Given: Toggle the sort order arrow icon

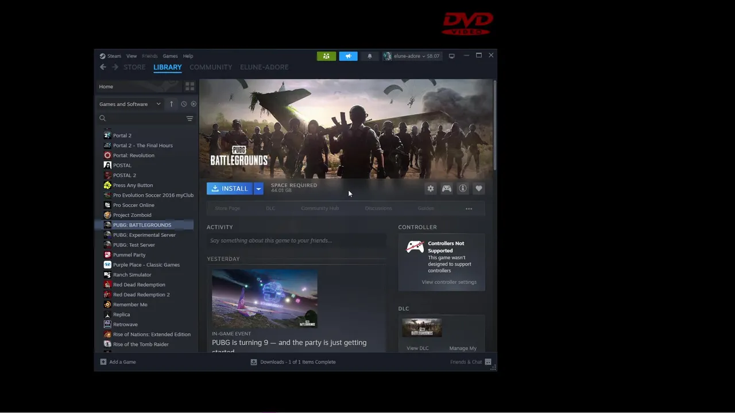Looking at the screenshot, I should (171, 104).
